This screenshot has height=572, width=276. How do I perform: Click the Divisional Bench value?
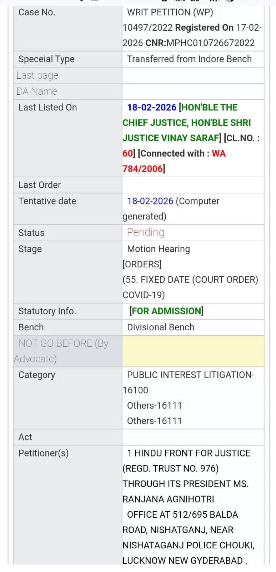161,327
